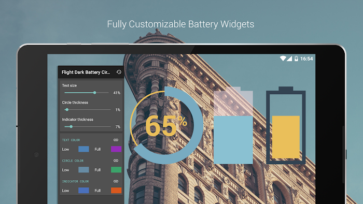Image resolution: width=363 pixels, height=204 pixels.
Task: Click the INDICATOR COLOR section heading
Action: coord(76,181)
